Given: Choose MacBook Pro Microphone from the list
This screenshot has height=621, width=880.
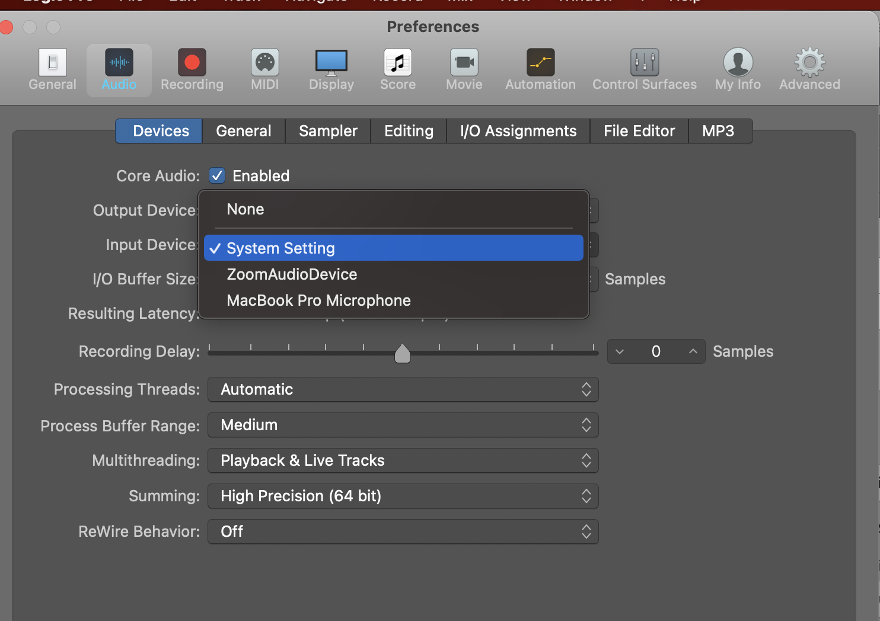Looking at the screenshot, I should [318, 300].
